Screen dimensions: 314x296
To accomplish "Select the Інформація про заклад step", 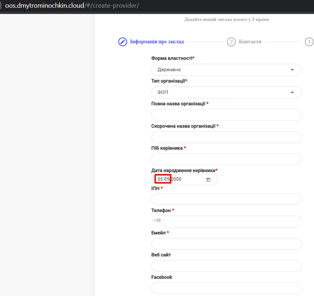I will [x=157, y=41].
